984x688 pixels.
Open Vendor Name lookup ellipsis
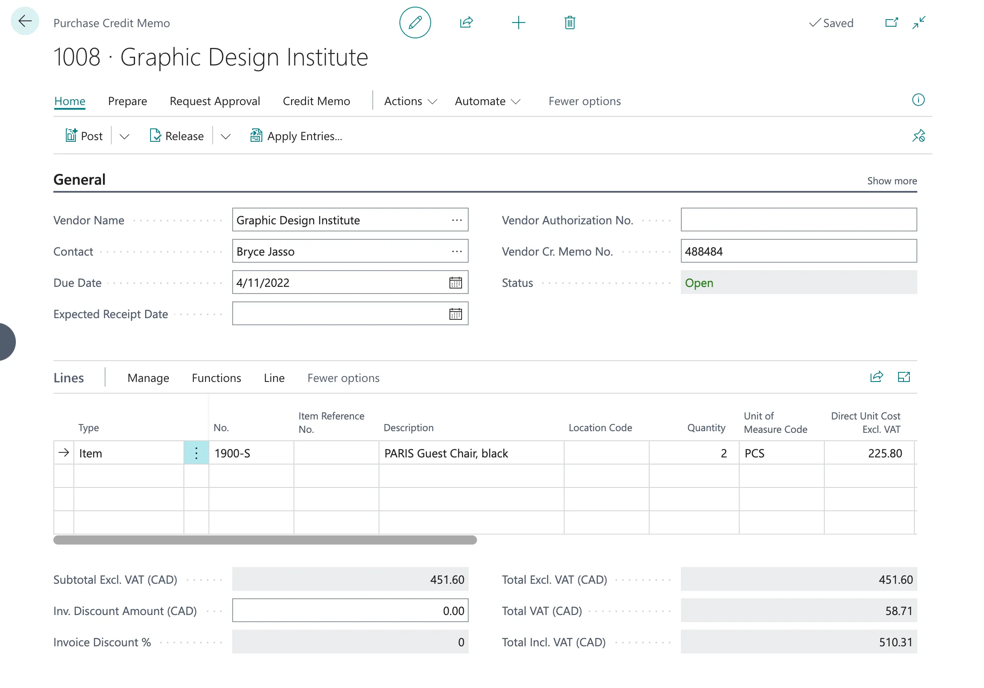(457, 220)
